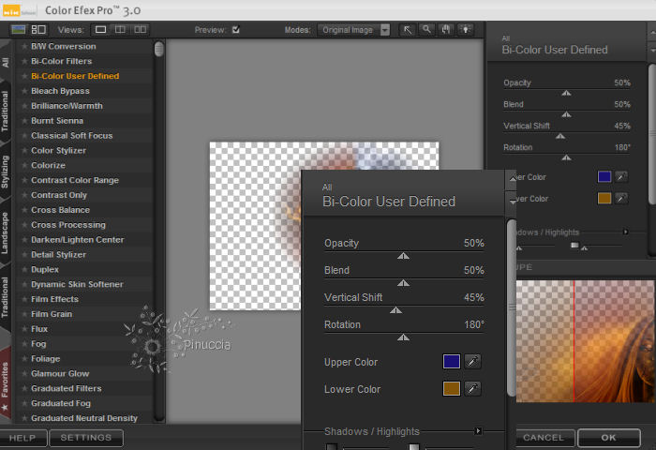This screenshot has height=450, width=656.
Task: Open the All filters side tab
Action: click(x=6, y=62)
